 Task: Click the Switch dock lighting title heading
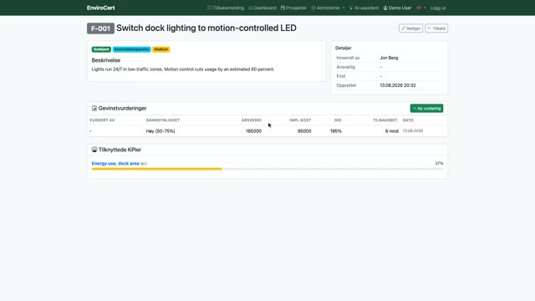click(x=206, y=28)
